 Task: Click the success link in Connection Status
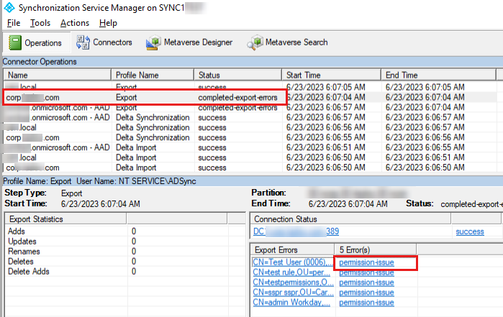[470, 231]
